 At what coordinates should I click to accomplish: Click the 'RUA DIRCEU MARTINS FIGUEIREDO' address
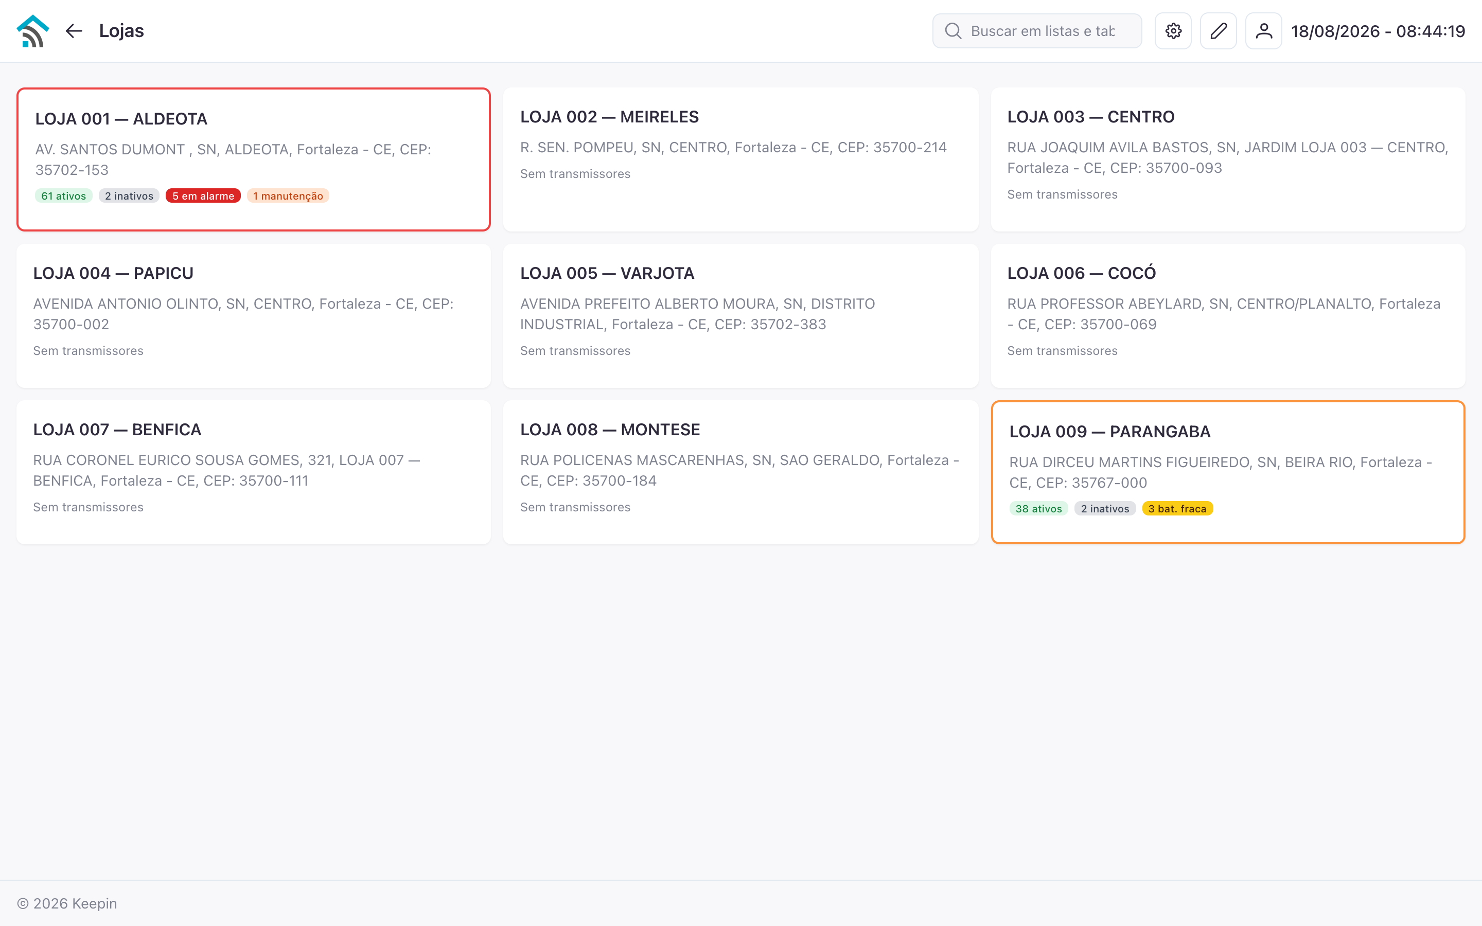point(1221,472)
